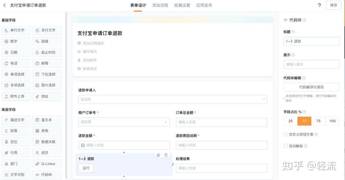
Task: Open the help question mark icon
Action: [x=319, y=5]
